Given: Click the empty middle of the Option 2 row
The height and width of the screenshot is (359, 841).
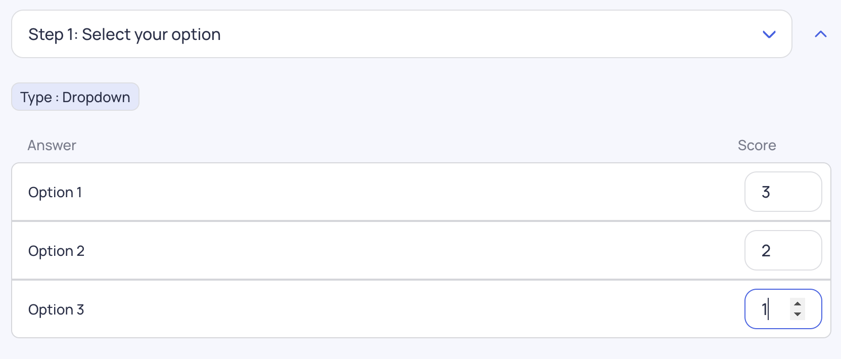Looking at the screenshot, I should pyautogui.click(x=404, y=251).
